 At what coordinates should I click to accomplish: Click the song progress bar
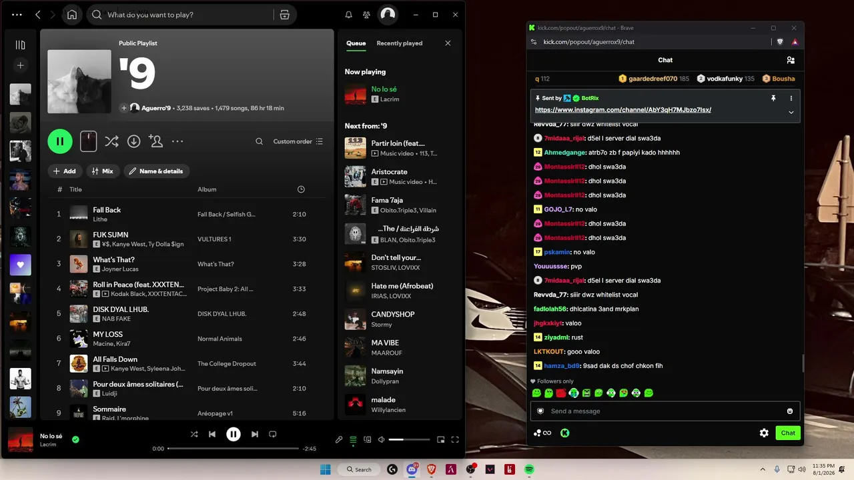click(x=233, y=449)
